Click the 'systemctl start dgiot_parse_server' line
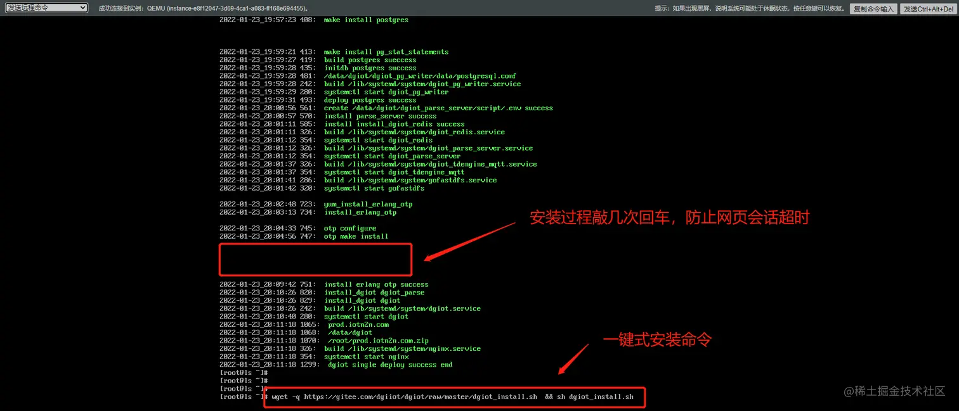The image size is (959, 411). pos(340,156)
